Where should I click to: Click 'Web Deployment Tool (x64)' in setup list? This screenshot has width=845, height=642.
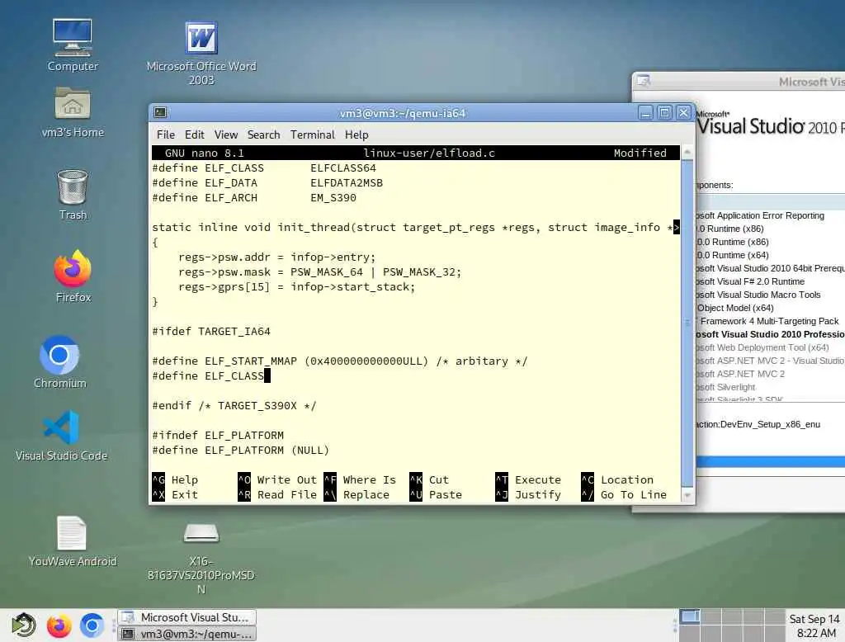[762, 347]
